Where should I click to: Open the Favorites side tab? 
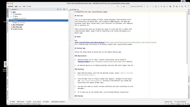click(8, 95)
